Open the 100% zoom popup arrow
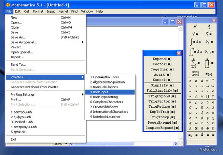The image size is (223, 155). [x=66, y=144]
